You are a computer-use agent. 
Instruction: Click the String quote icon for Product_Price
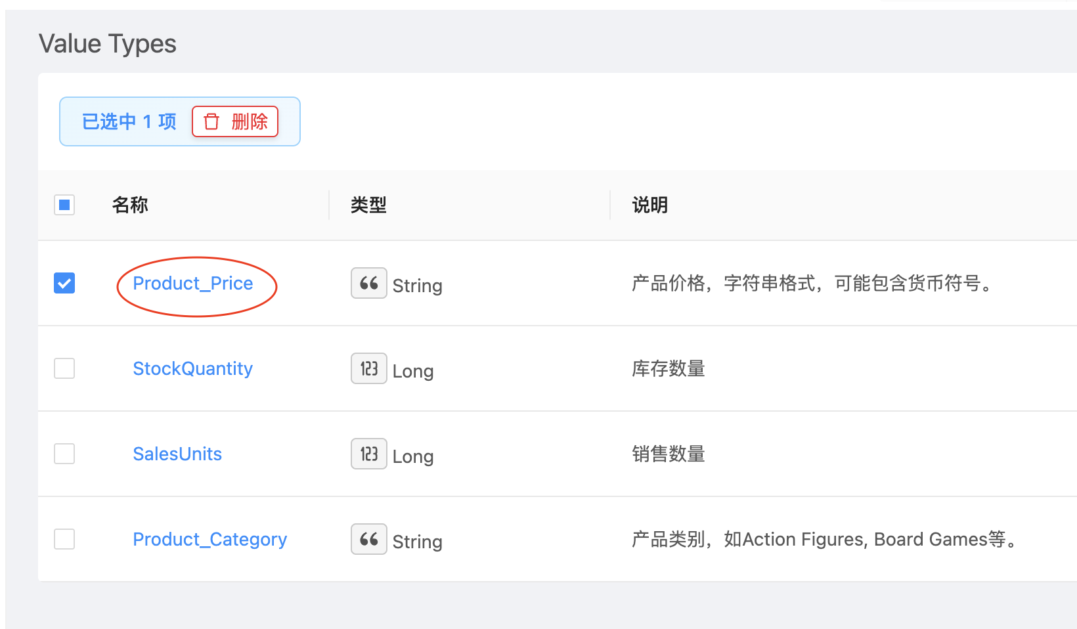pyautogui.click(x=368, y=283)
